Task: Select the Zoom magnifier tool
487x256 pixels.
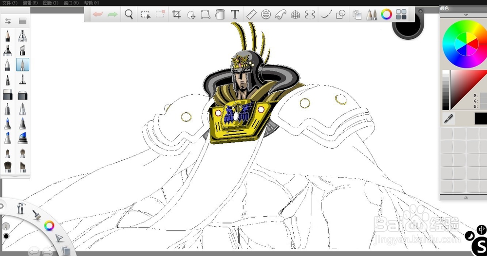Action: [x=129, y=14]
